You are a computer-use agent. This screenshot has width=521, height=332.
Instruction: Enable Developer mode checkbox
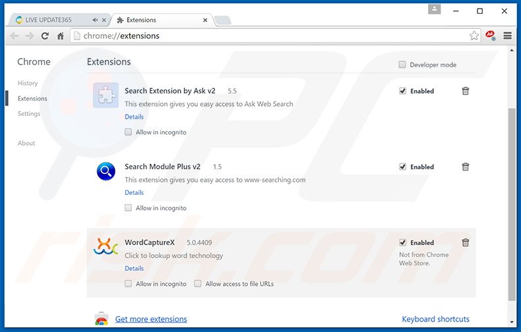point(402,65)
